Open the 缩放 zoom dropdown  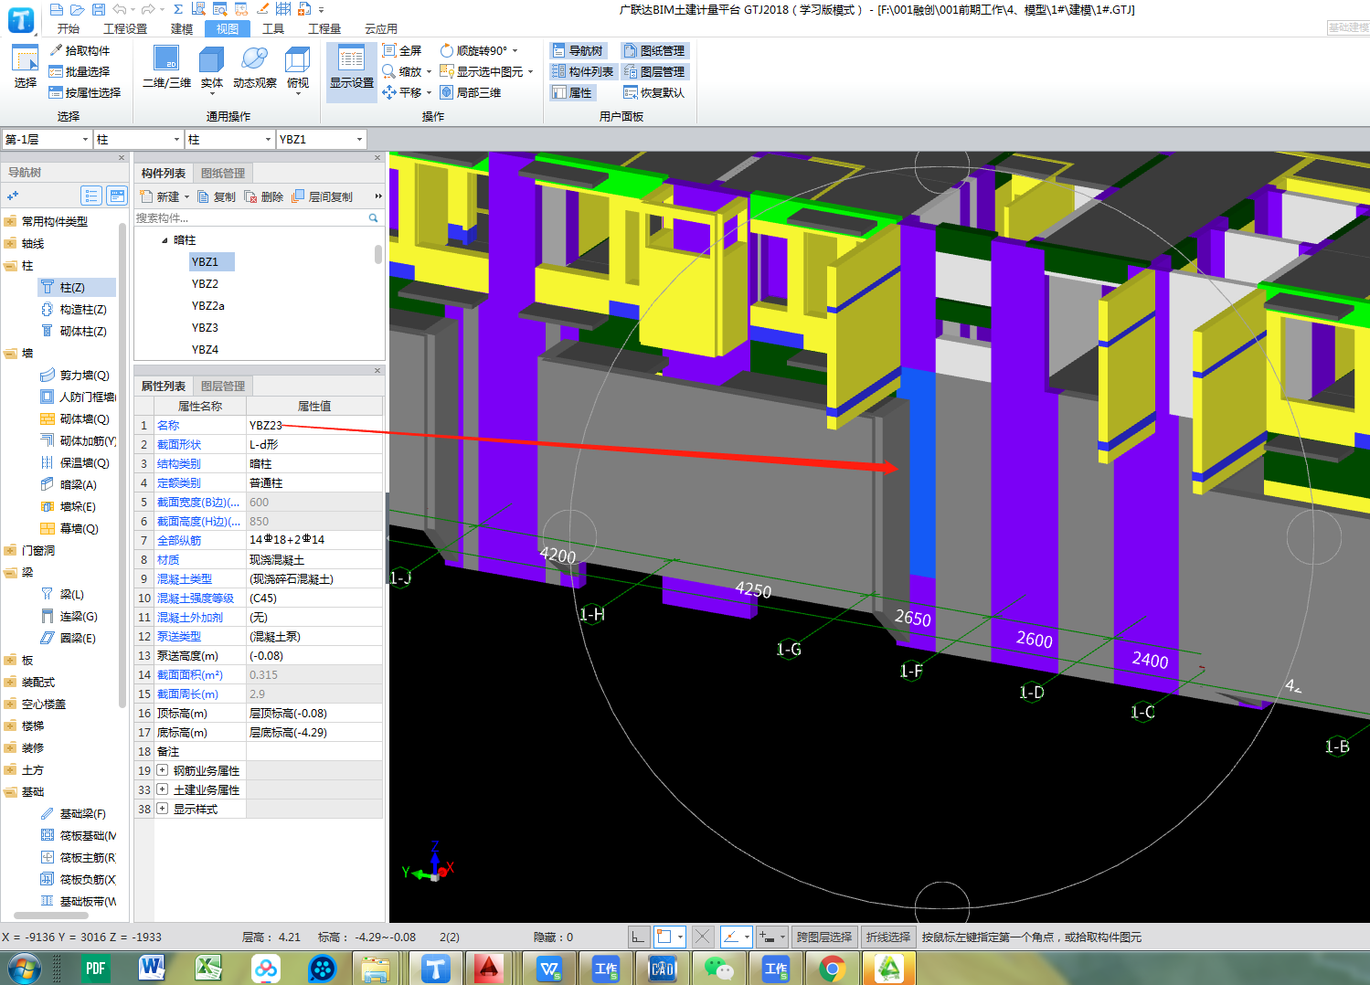(x=429, y=71)
